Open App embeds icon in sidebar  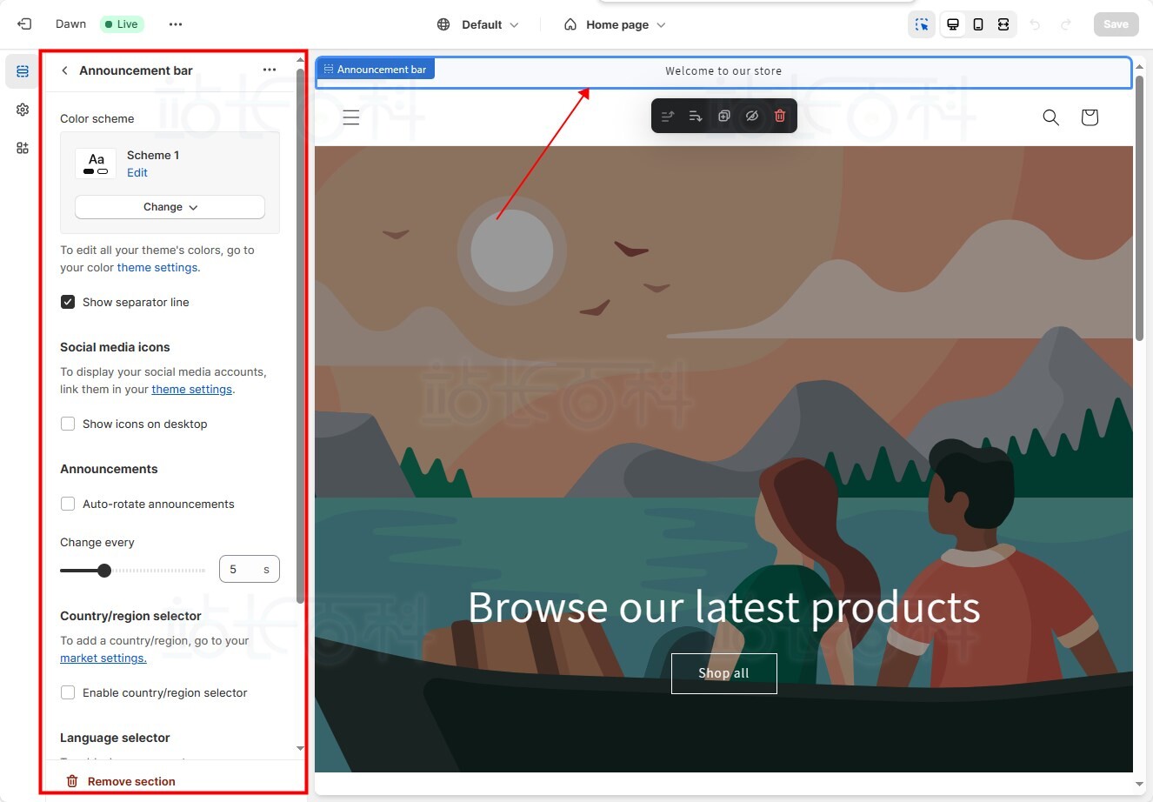tap(23, 148)
